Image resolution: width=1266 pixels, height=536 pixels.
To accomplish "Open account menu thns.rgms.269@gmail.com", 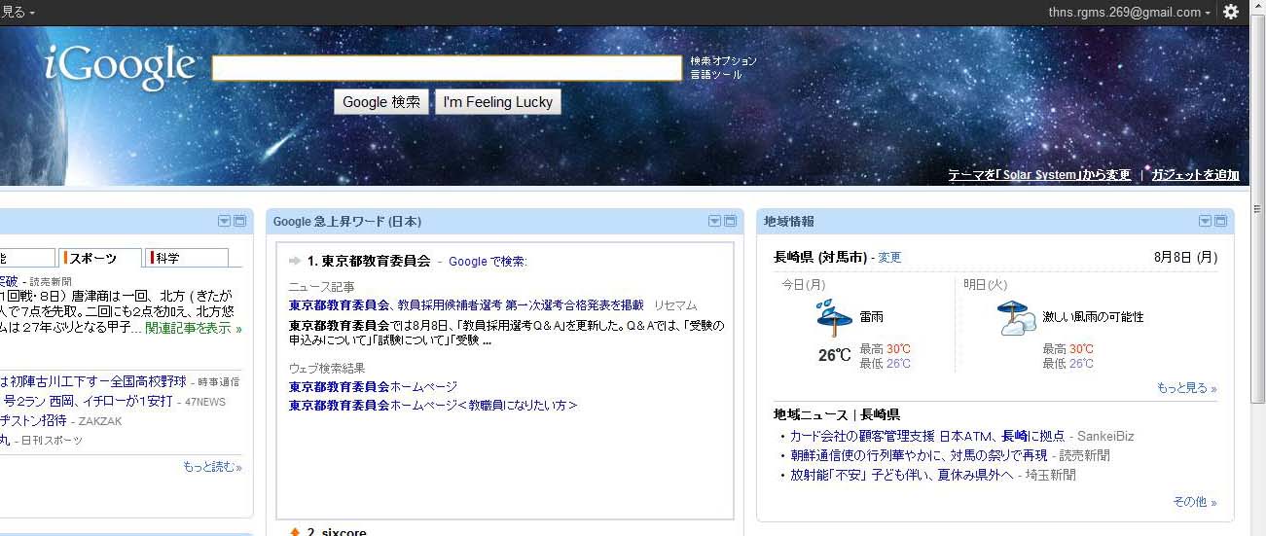I will coord(1129,13).
